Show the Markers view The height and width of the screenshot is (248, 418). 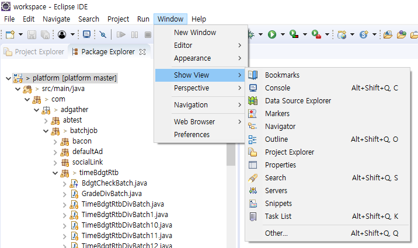point(328,113)
